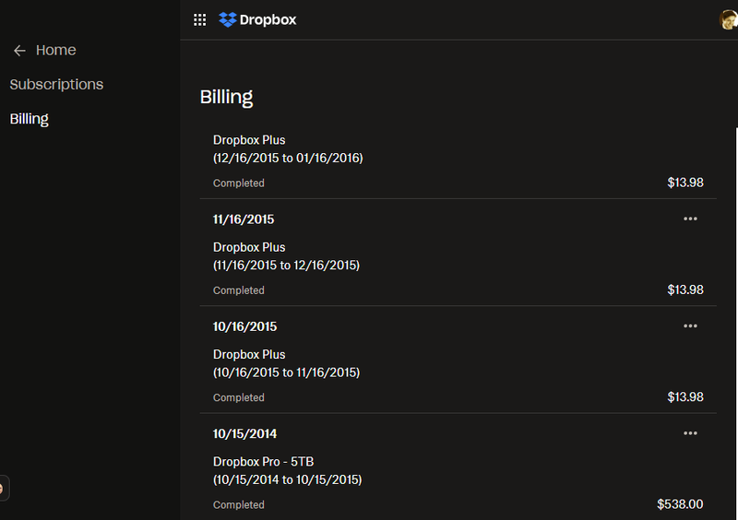Viewport: 738px width, 520px height.
Task: Click the 10/16/2015 invoice date heading
Action: (x=244, y=326)
